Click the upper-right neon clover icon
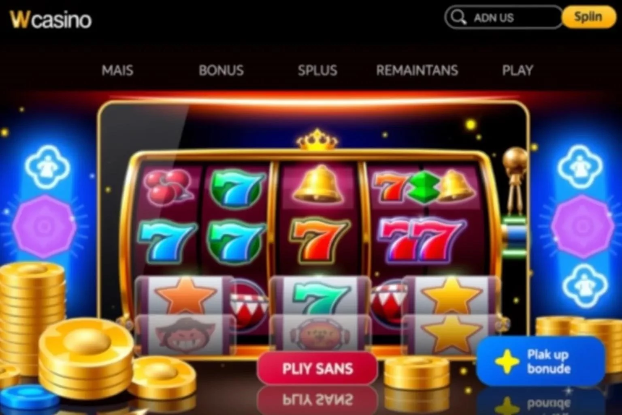 click(580, 167)
